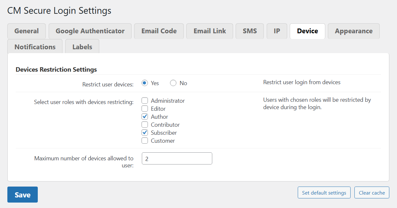The width and height of the screenshot is (397, 208).
Task: Switch to the General settings tab
Action: (27, 31)
